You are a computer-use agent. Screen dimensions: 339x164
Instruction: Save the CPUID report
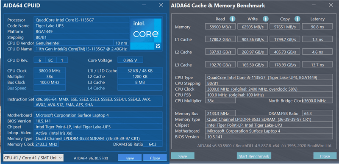[130, 158]
